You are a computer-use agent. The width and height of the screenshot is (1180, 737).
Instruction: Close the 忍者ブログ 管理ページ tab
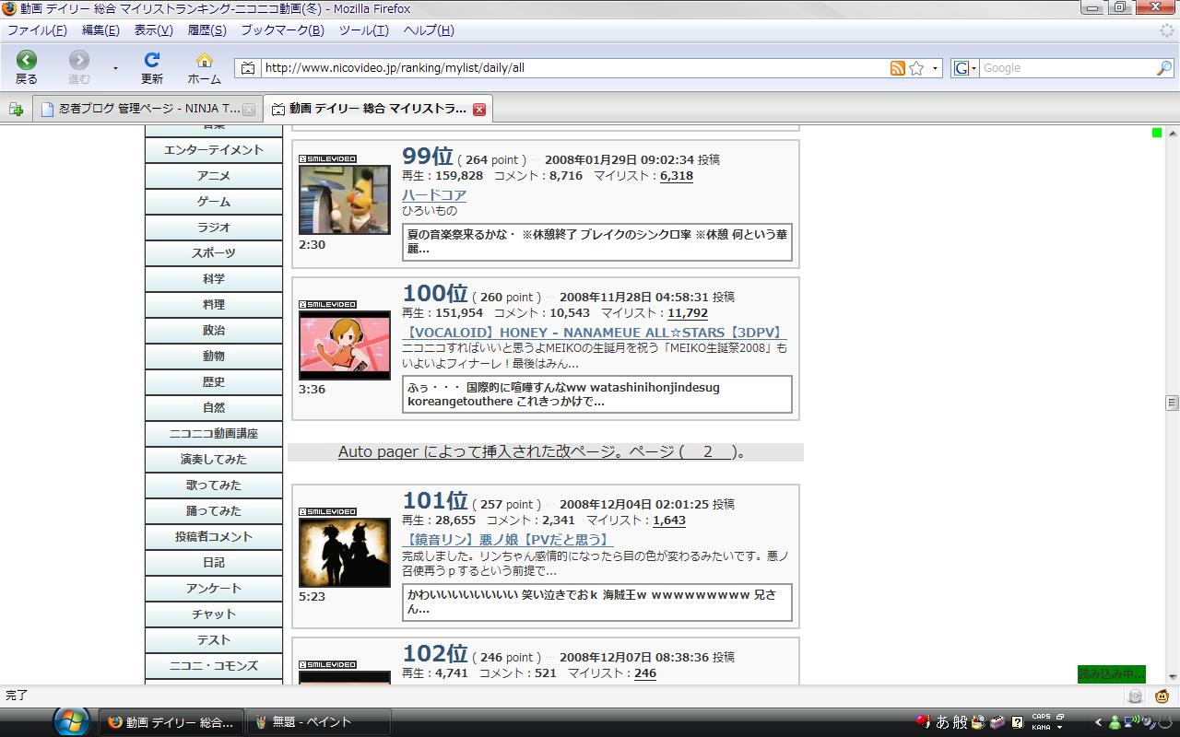point(248,109)
